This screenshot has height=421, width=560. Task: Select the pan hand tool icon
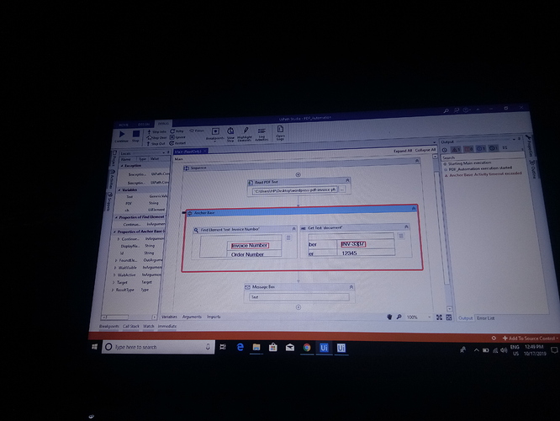pyautogui.click(x=389, y=317)
